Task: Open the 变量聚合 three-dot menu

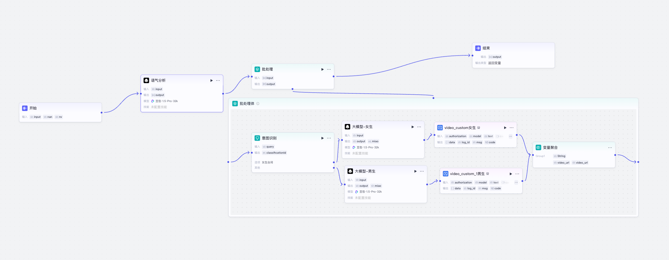Action: click(610, 148)
